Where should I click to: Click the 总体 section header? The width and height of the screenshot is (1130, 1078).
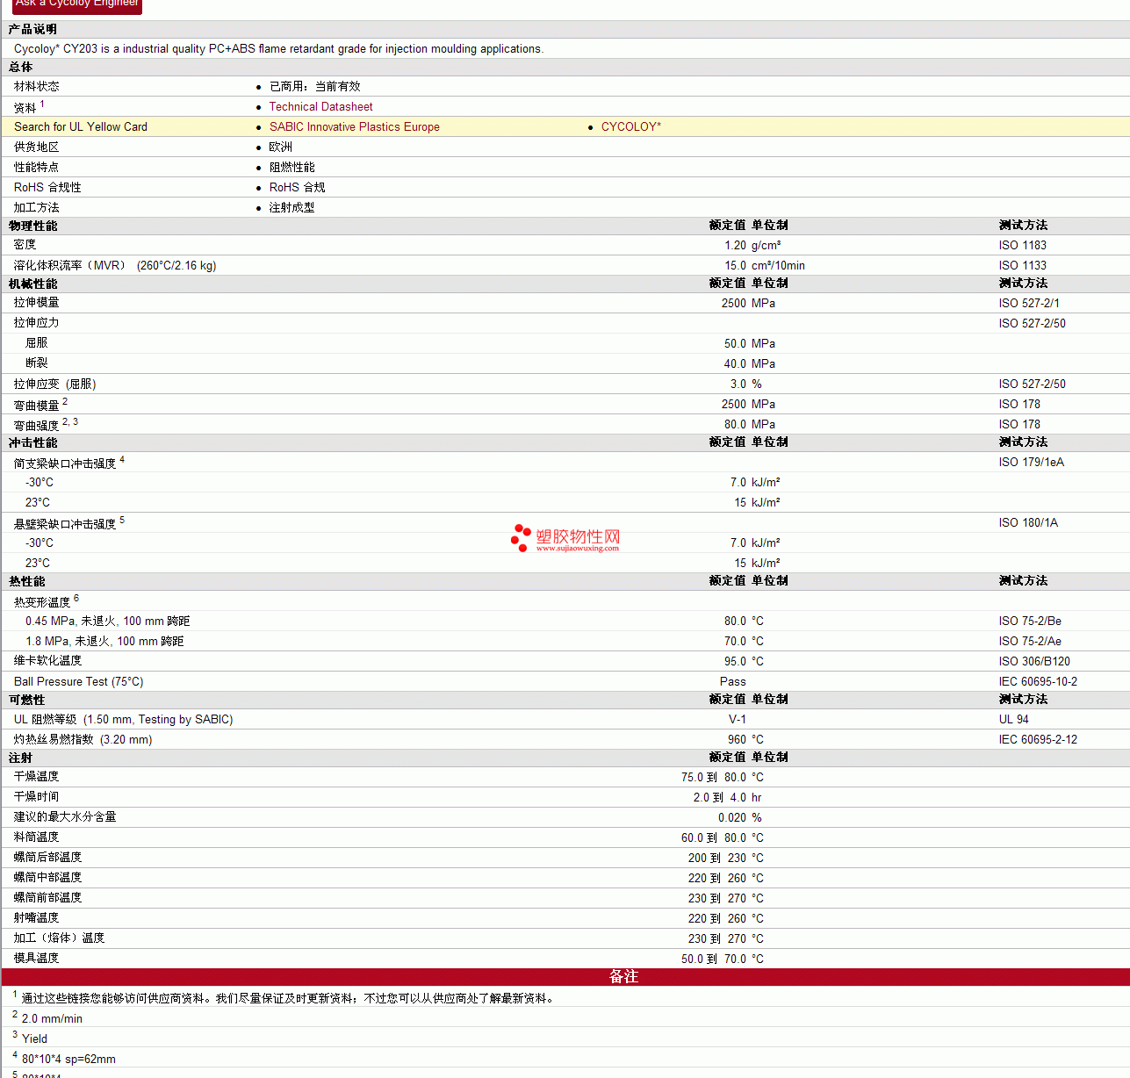[20, 67]
